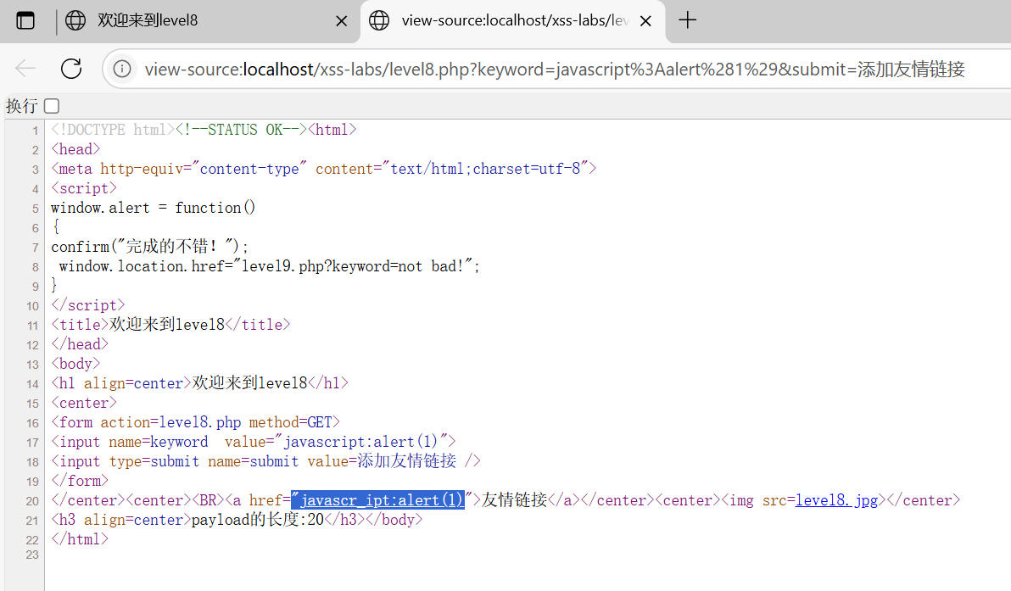This screenshot has width=1011, height=591.
Task: Select the view-source:localhost tab
Action: click(x=512, y=20)
